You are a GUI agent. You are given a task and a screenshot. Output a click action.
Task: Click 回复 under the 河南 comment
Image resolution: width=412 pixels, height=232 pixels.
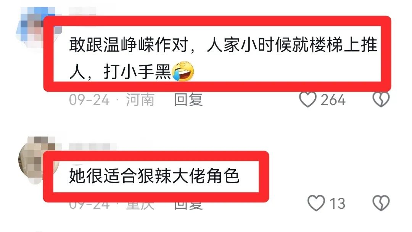click(x=188, y=100)
